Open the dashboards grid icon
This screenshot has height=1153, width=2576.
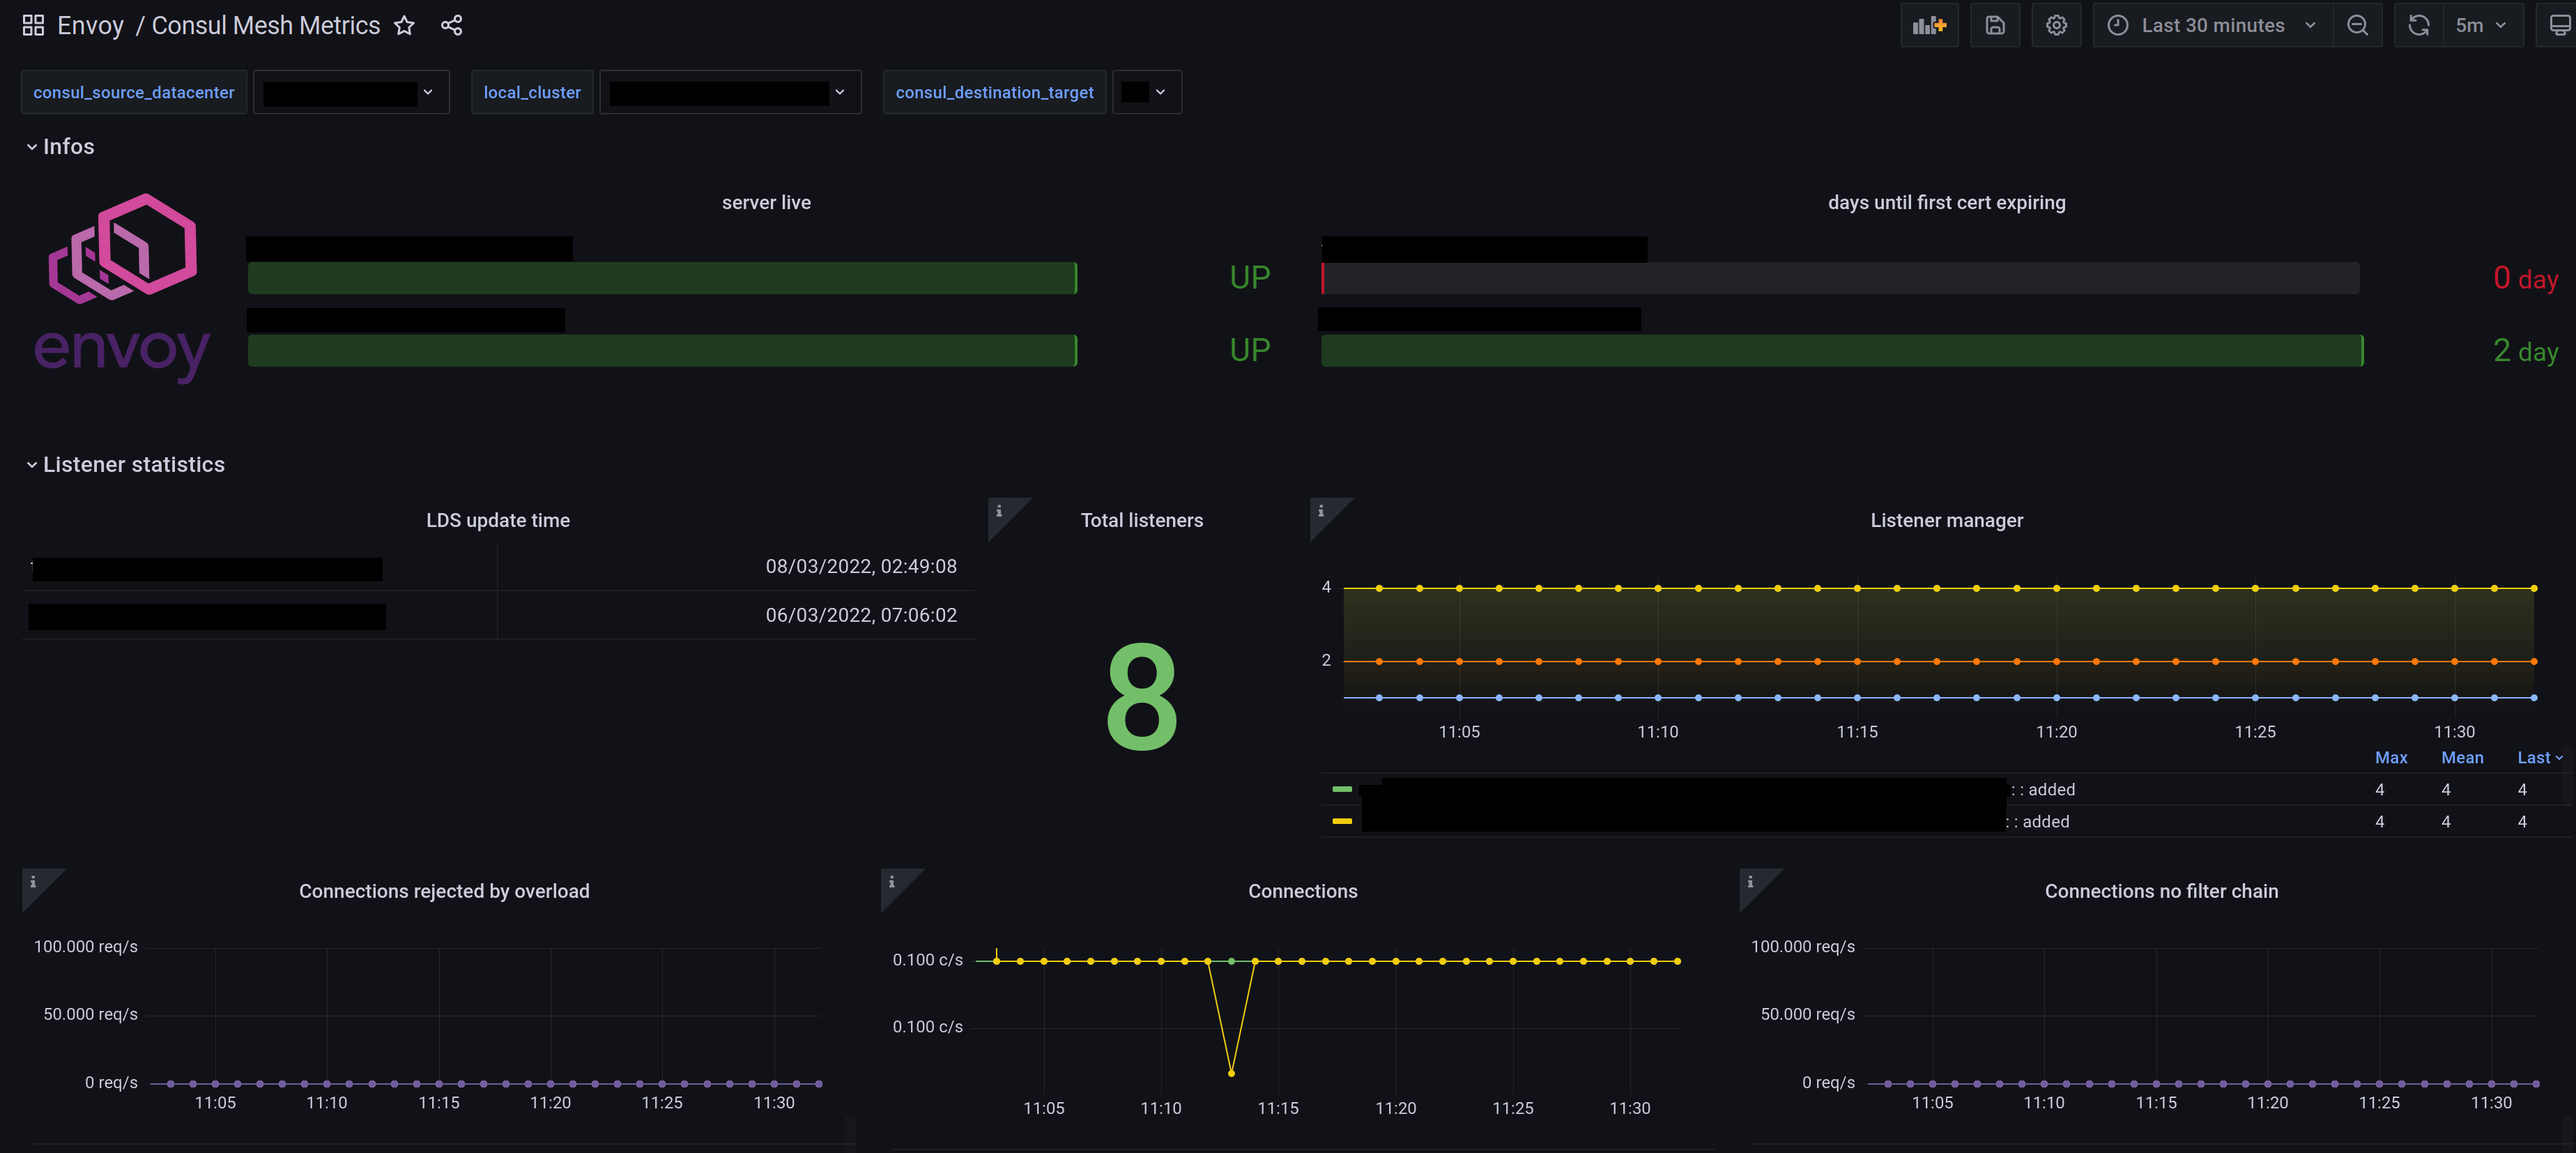point(33,26)
